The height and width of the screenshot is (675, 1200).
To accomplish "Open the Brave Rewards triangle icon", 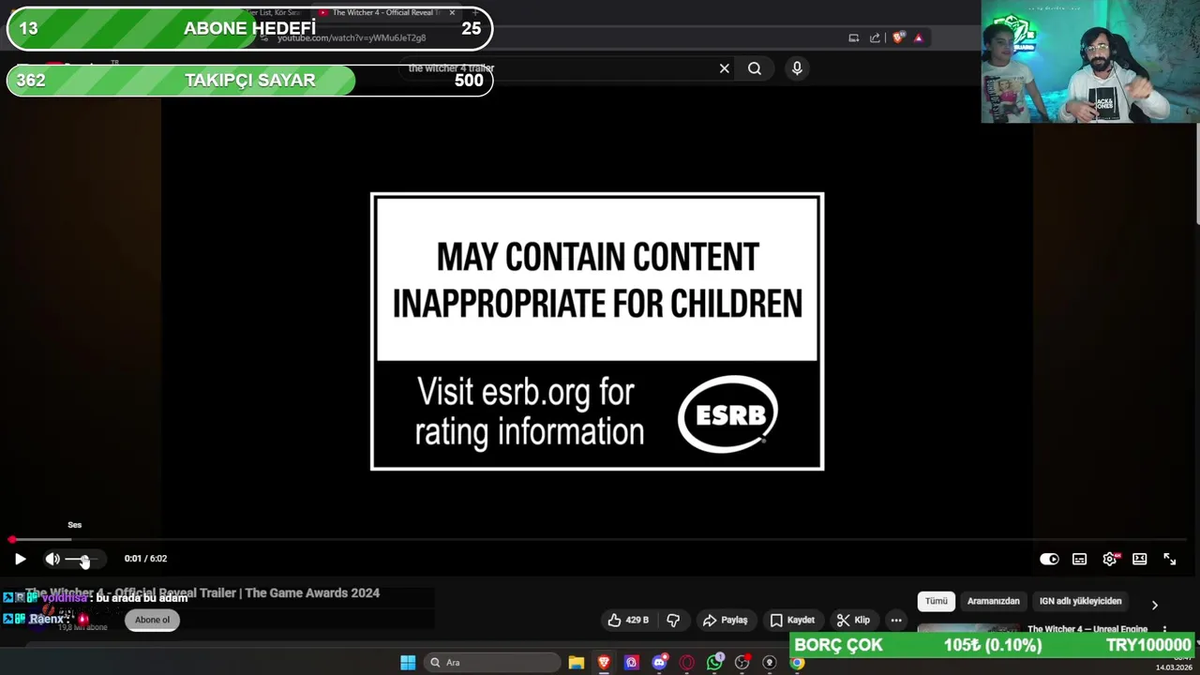I will [918, 38].
